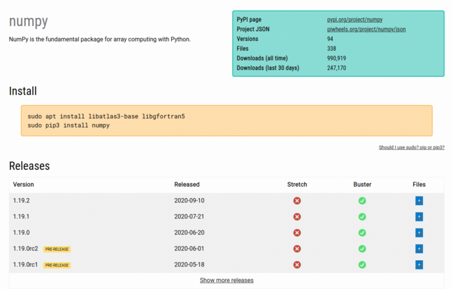Expand files for version 1.19.1

419,216
